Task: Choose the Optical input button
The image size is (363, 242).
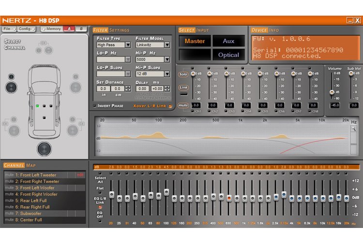Action: pos(228,55)
